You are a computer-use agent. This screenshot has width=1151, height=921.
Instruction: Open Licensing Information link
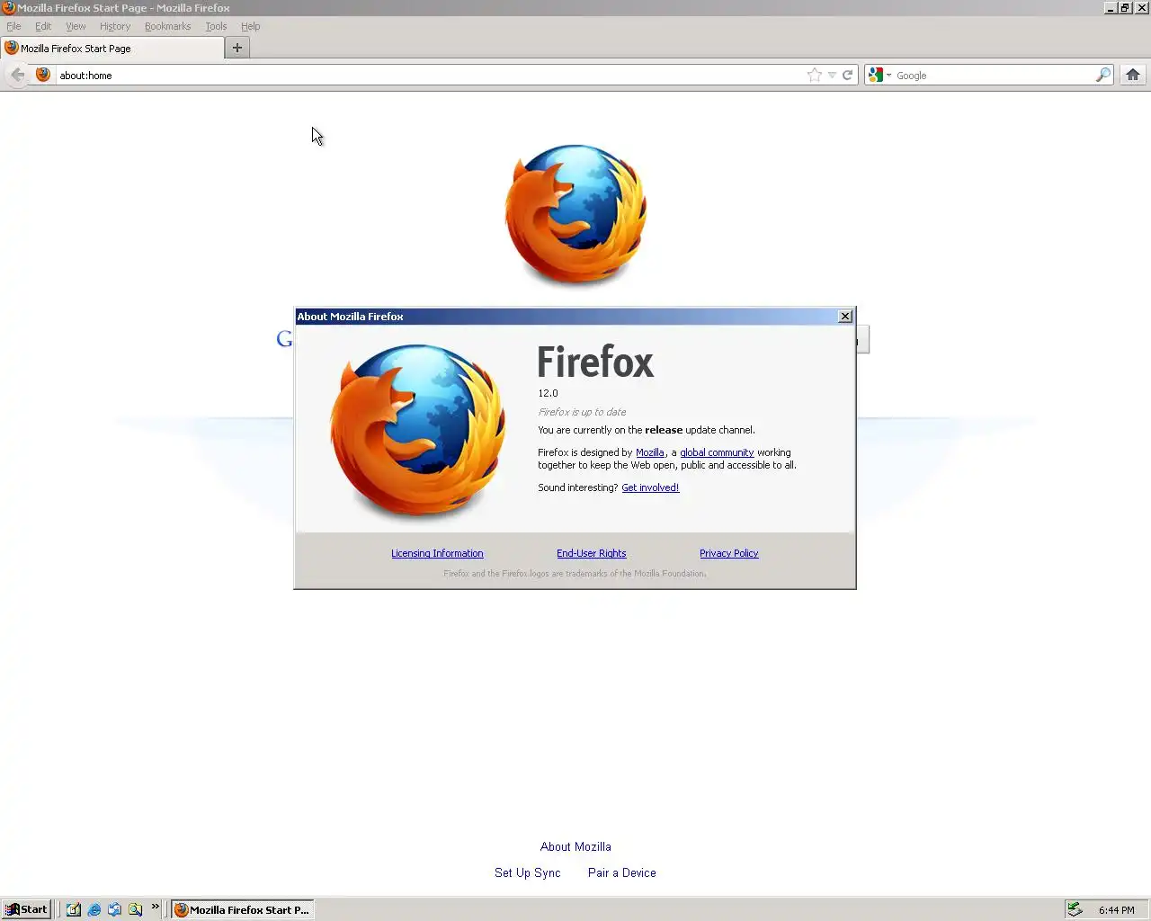pos(437,553)
